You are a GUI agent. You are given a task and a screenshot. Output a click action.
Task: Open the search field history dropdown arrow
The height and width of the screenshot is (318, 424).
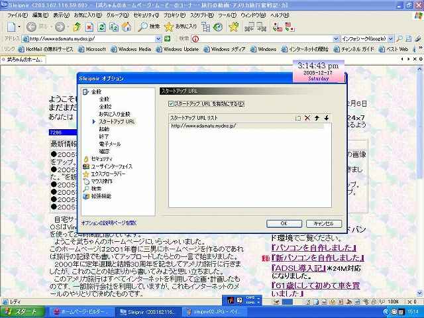click(336, 39)
